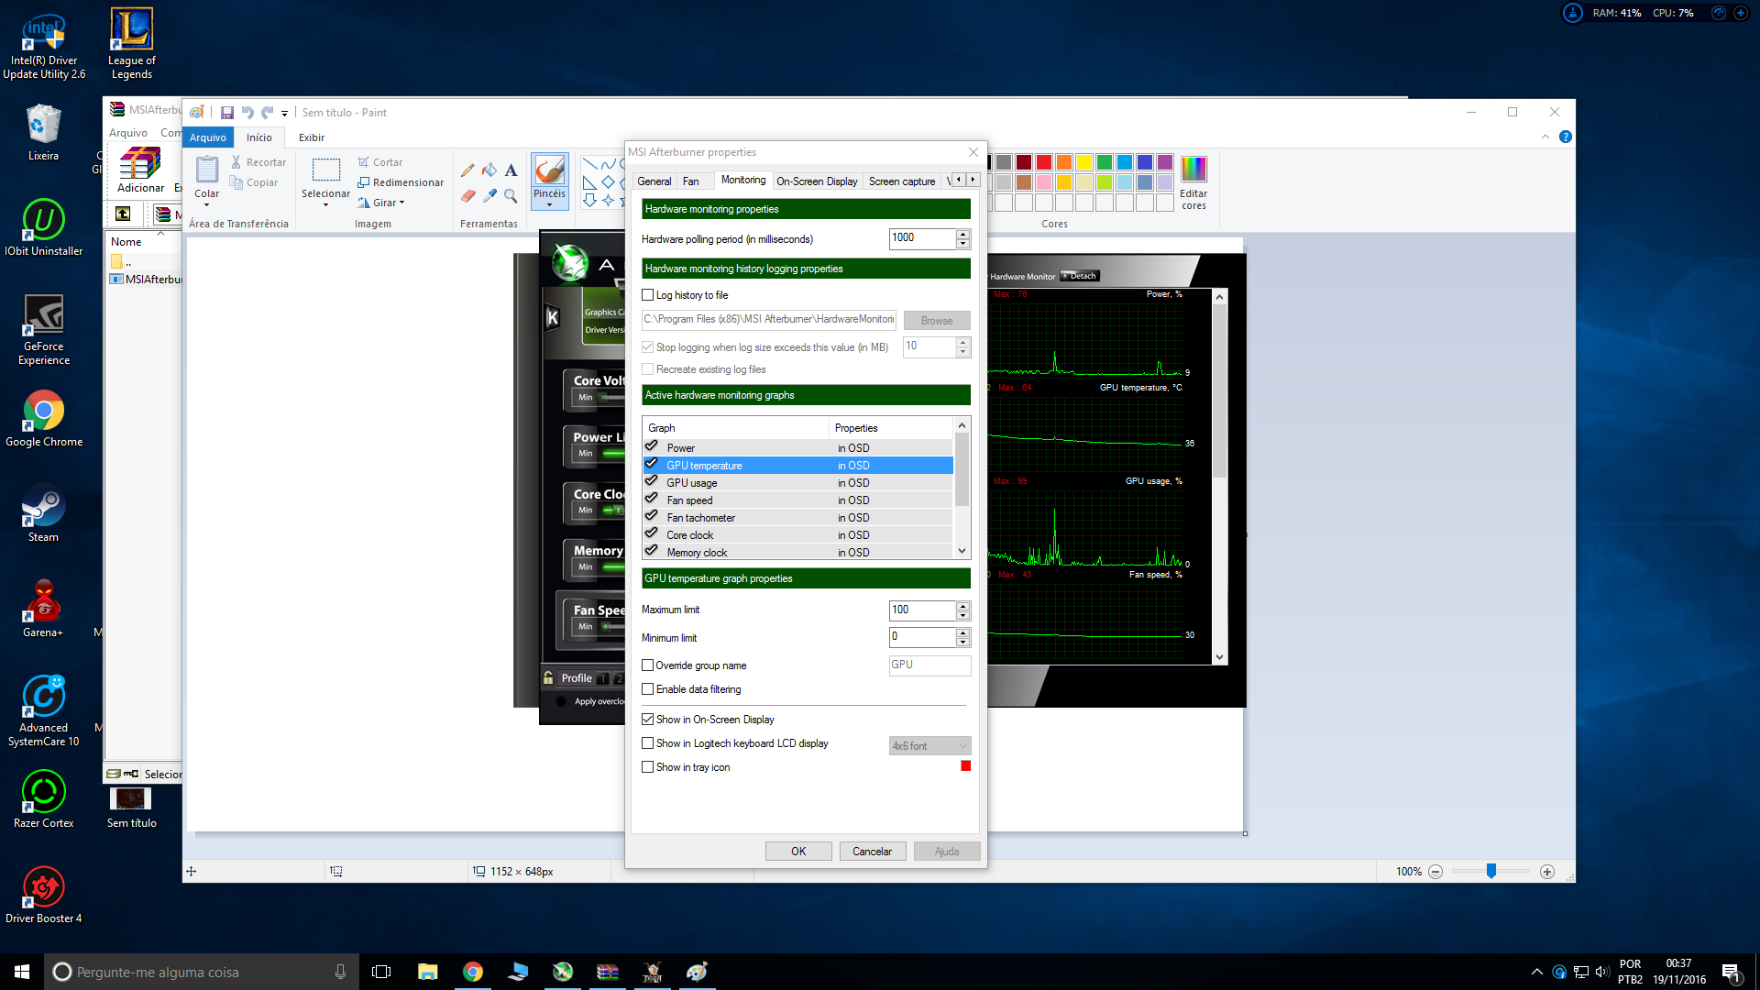Expand the Selecionar dropdown arrow
This screenshot has height=990, width=1760.
click(326, 205)
